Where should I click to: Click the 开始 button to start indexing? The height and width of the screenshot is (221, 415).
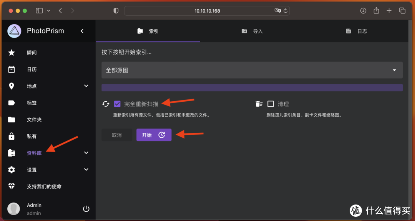tap(154, 135)
